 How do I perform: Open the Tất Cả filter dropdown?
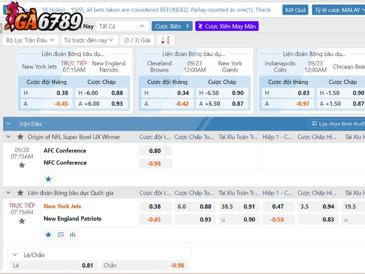tap(122, 26)
